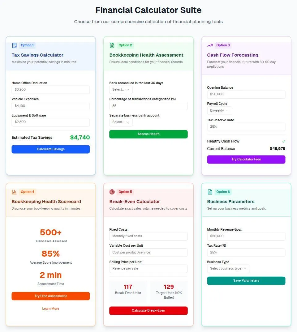297x332 pixels.
Task: Click the green checkmark next to Healthy Cash Flow
Action: point(284,141)
